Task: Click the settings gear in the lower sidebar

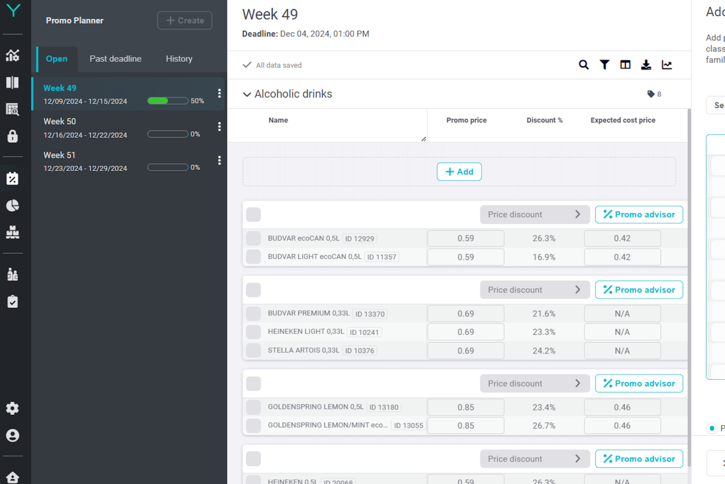Action: (x=12, y=408)
